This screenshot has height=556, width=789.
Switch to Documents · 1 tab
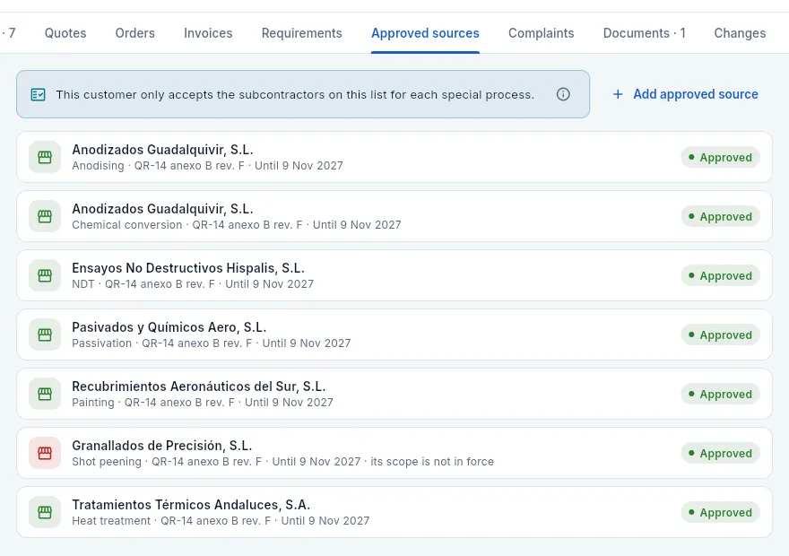(x=644, y=33)
